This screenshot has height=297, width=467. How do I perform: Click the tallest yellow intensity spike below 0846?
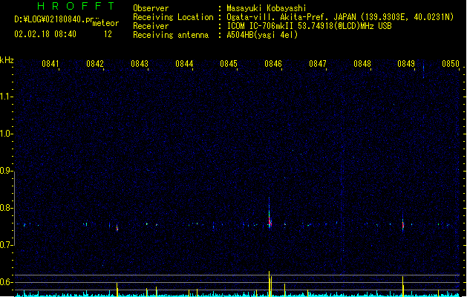pos(270,284)
